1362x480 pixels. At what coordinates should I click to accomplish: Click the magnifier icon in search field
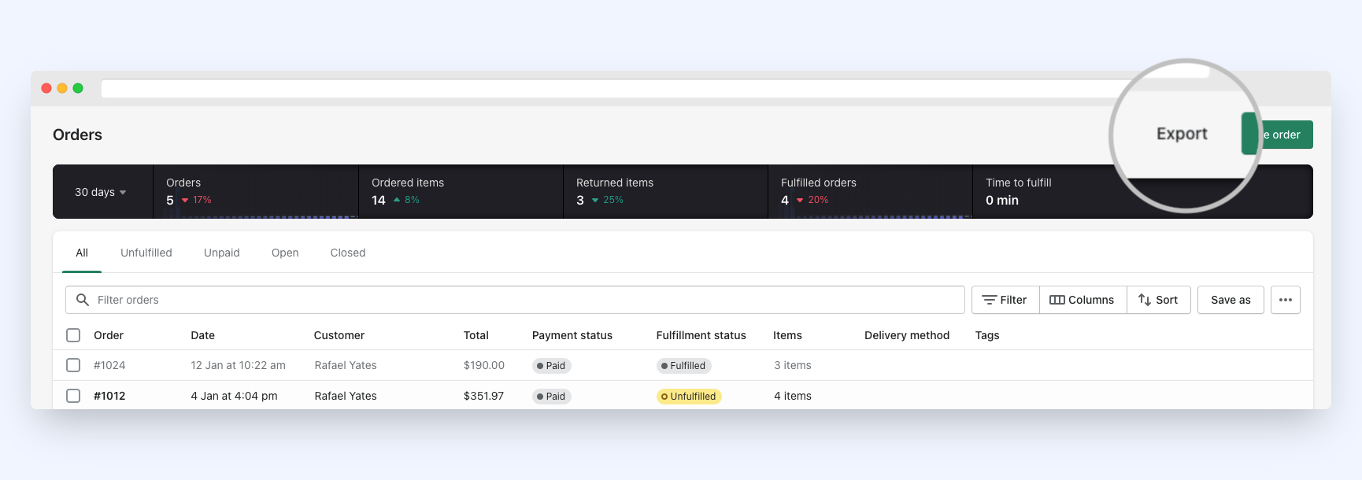(x=82, y=300)
